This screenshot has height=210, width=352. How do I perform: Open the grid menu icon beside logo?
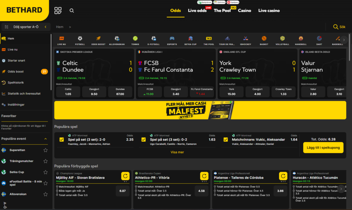(x=58, y=11)
